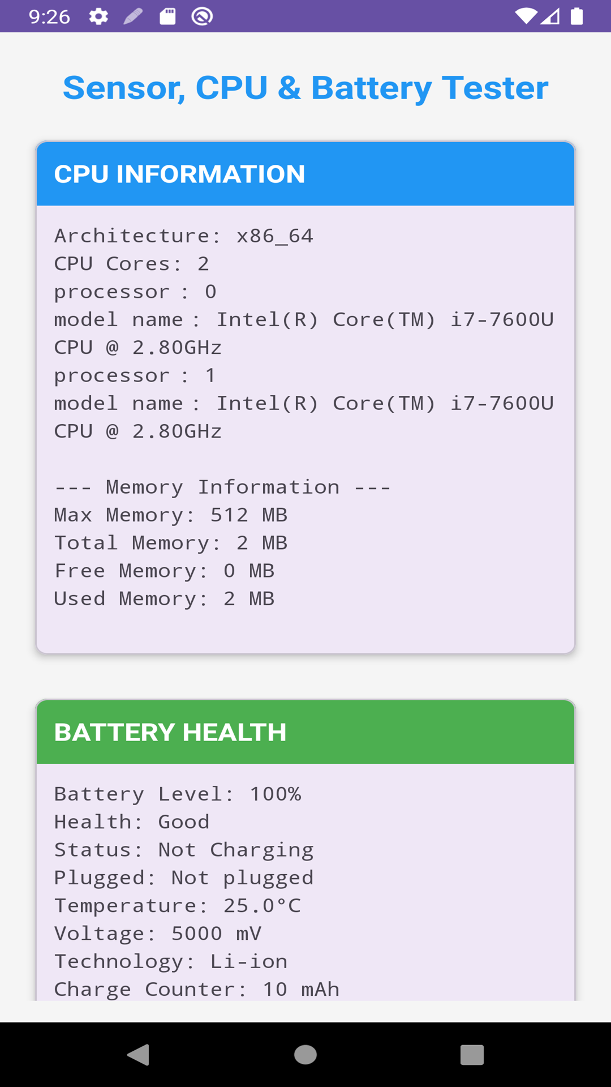Image resolution: width=611 pixels, height=1087 pixels.
Task: Tap the circular notification icon beside SD card
Action: coord(202,16)
